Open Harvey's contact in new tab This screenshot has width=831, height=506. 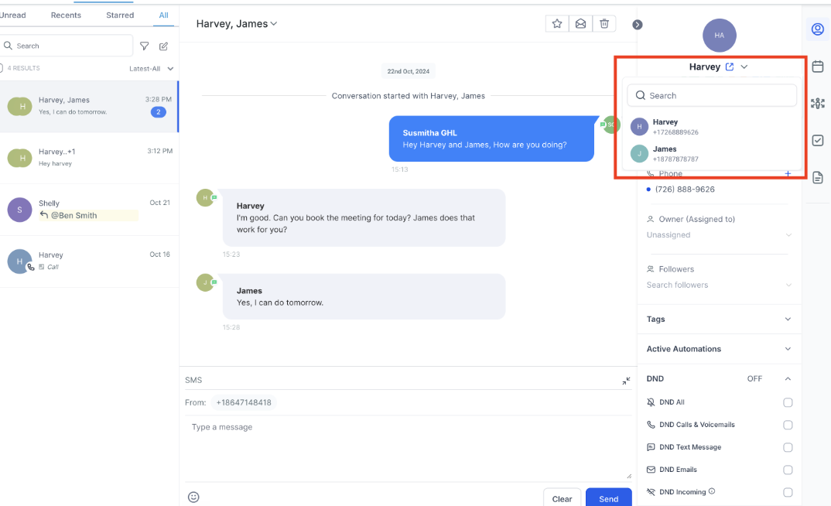(729, 67)
